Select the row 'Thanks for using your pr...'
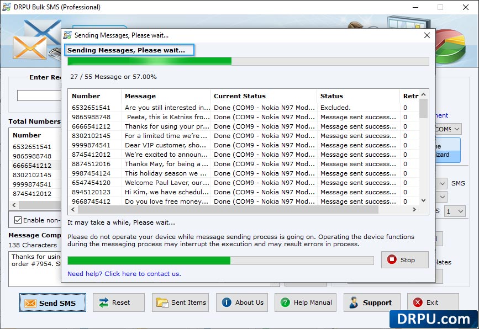Screen dimensions: 479x329 tap(244, 126)
